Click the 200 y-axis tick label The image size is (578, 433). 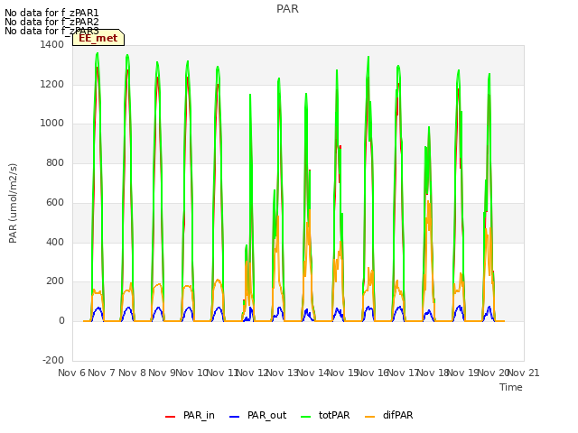[55, 281]
